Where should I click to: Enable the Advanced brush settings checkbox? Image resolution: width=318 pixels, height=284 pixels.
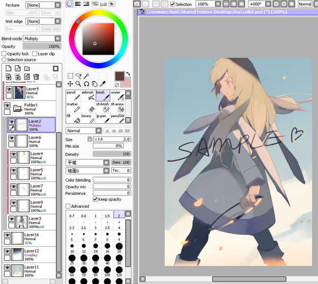(x=68, y=206)
